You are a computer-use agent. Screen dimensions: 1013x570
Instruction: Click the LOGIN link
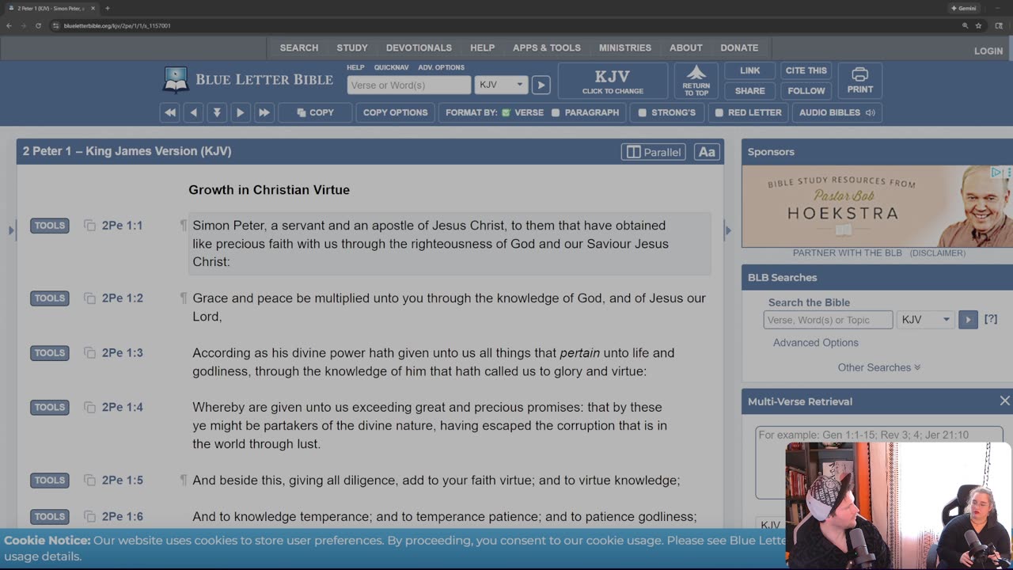click(x=988, y=51)
